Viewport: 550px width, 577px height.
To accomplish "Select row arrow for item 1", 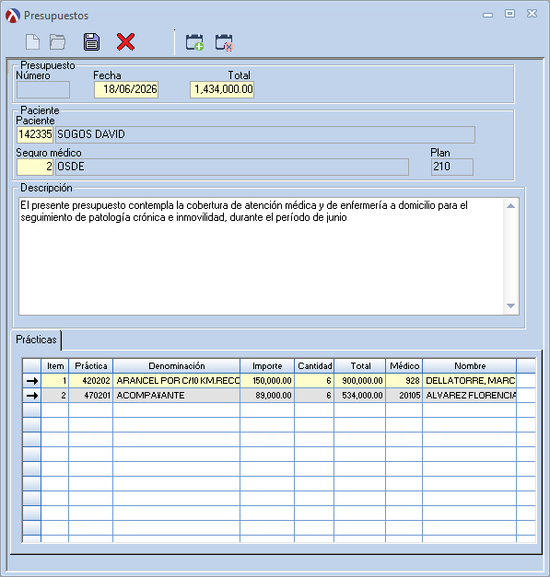I will pyautogui.click(x=32, y=381).
